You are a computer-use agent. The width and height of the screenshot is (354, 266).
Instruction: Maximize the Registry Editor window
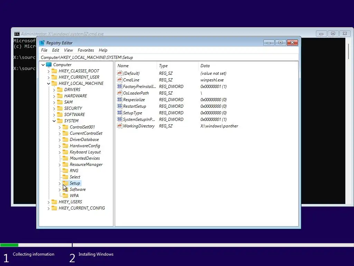pos(280,43)
